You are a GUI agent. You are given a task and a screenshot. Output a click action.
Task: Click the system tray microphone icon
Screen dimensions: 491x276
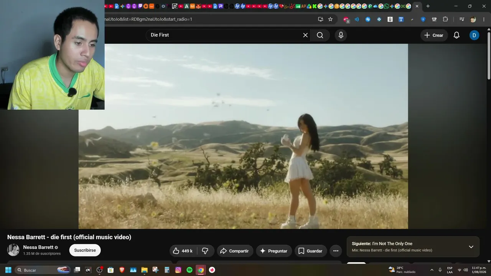(440, 270)
